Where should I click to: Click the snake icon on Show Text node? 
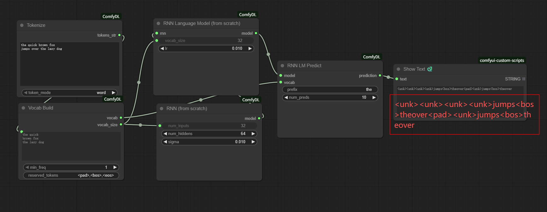430,69
